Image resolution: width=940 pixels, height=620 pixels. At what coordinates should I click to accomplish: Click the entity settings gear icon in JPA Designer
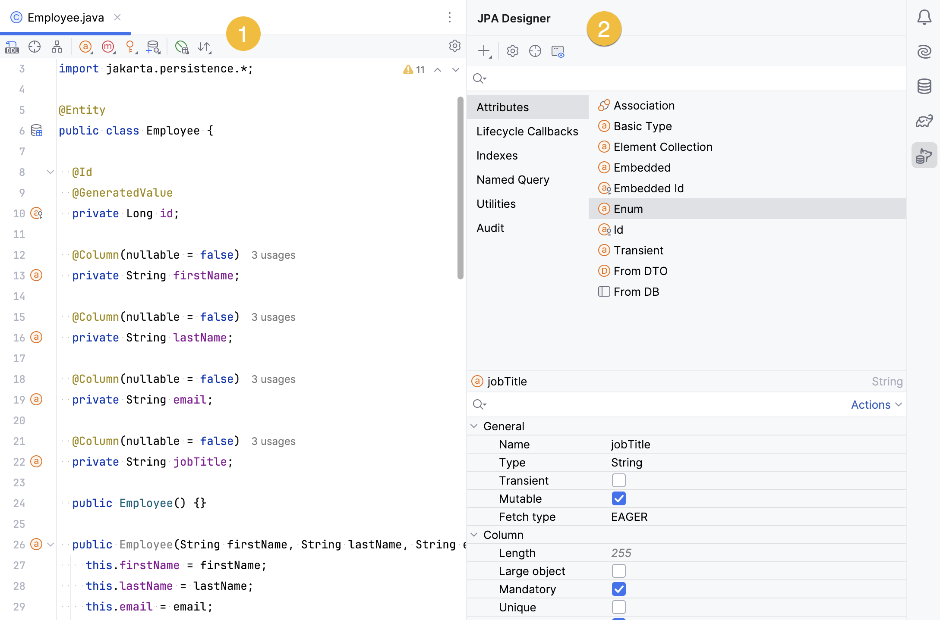(513, 50)
